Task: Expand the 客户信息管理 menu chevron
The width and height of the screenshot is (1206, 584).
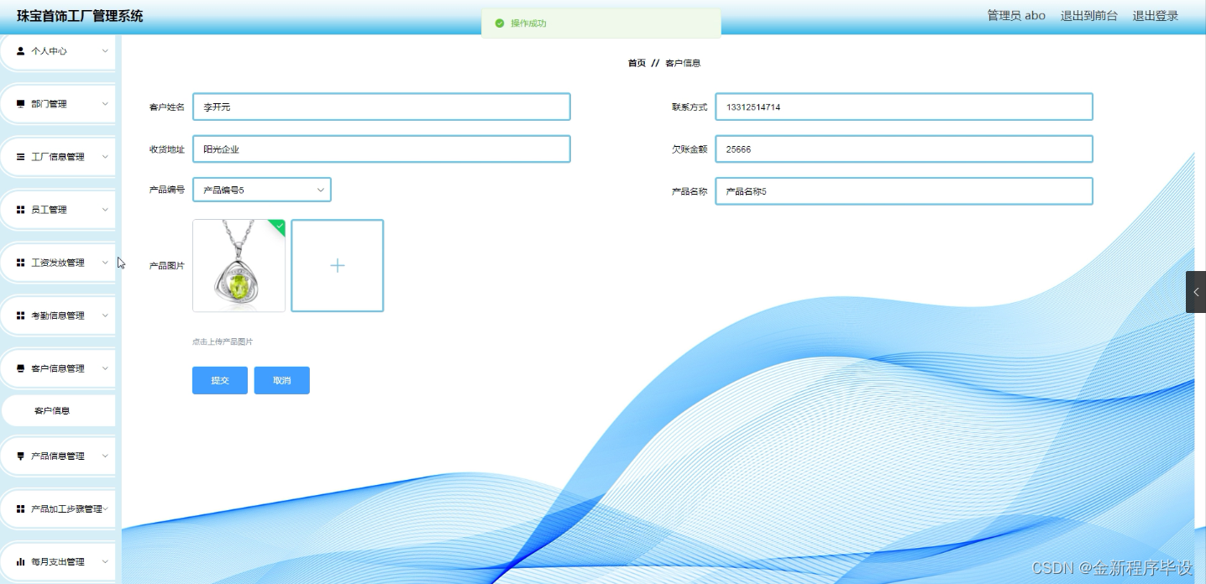Action: [105, 368]
